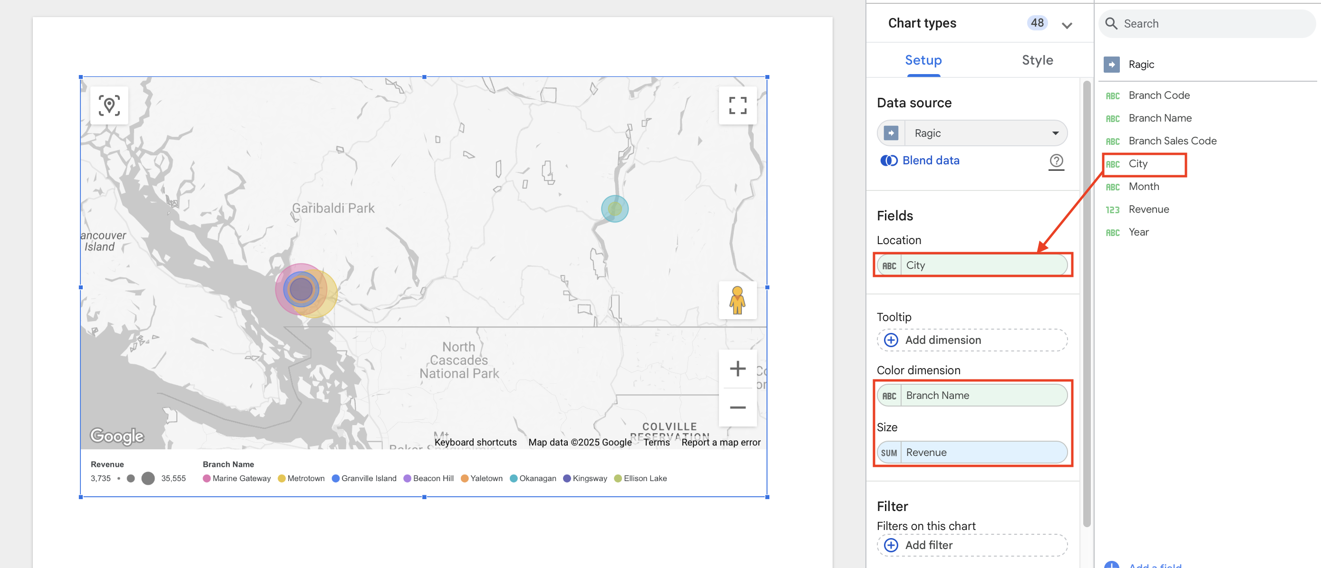The width and height of the screenshot is (1321, 568).
Task: Click the Okanagan bubble on the map
Action: pos(614,209)
